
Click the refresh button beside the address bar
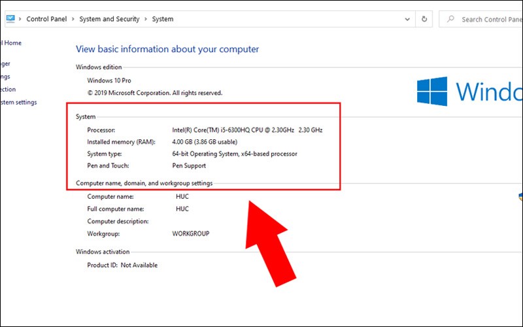425,19
